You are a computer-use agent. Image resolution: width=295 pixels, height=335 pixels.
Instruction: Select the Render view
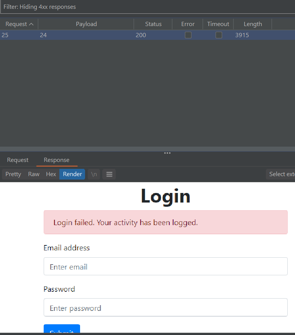click(72, 174)
